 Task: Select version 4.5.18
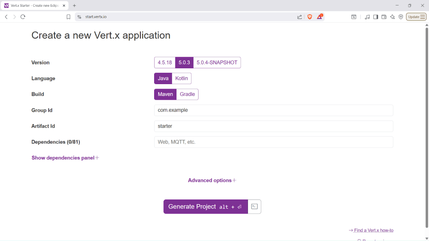(165, 63)
